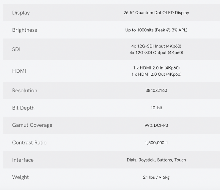Screen dimensions: 220x190
Task: Click the Gamut Coverage label
Action: 32,125
